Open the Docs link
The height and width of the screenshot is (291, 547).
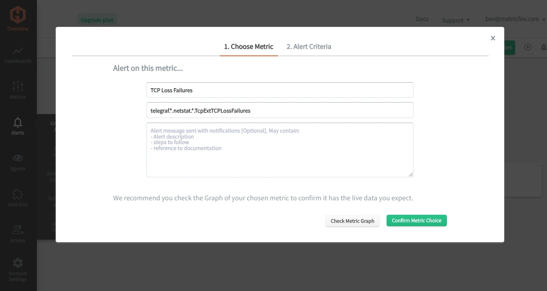tap(422, 19)
